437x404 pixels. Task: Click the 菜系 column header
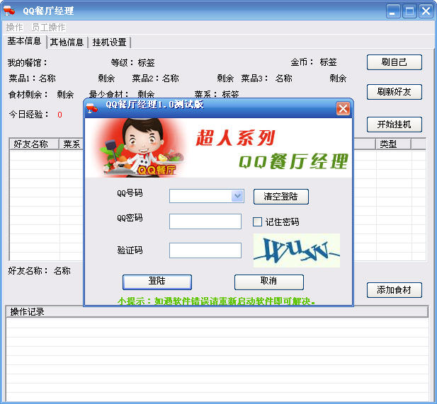click(x=72, y=144)
